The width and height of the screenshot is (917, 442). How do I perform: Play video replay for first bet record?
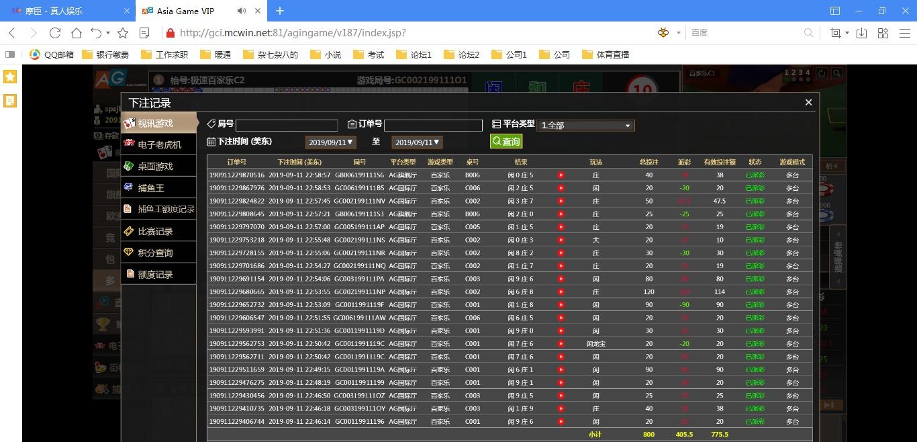(561, 175)
